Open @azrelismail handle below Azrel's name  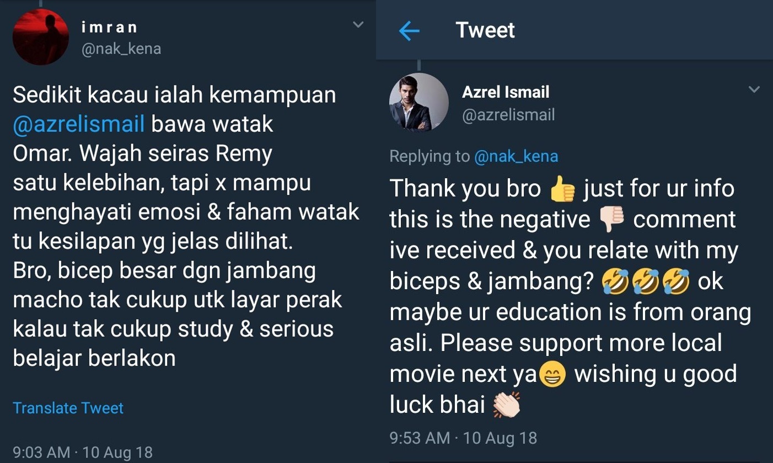point(508,115)
